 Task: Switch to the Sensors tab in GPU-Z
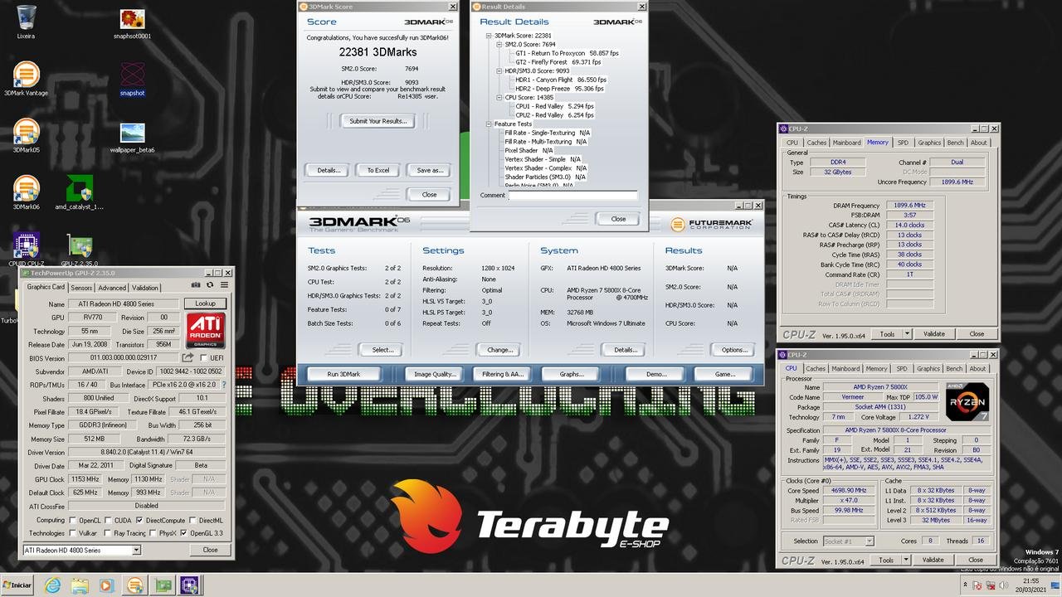[x=81, y=288]
